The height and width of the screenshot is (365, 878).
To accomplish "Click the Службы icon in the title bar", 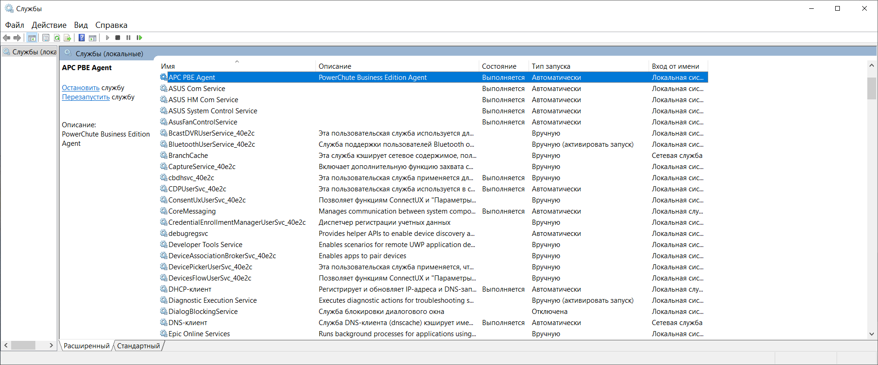I will click(x=9, y=8).
